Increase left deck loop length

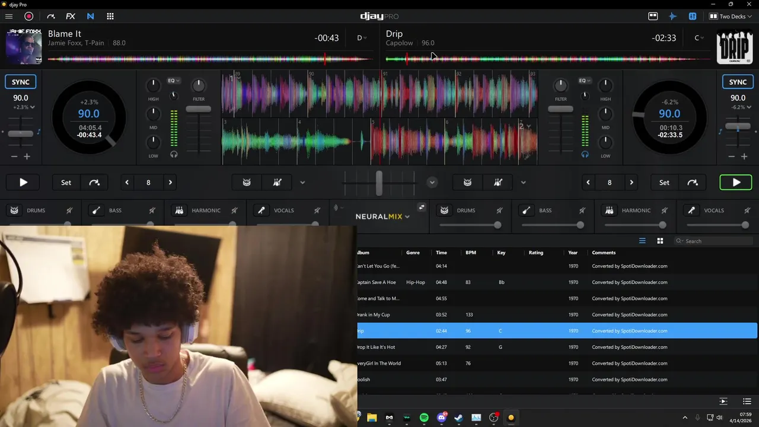point(170,183)
